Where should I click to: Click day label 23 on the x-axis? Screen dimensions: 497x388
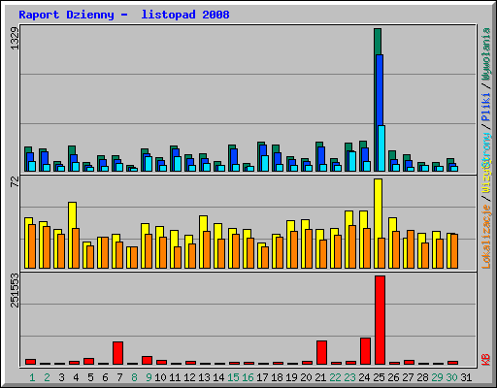pos(349,377)
